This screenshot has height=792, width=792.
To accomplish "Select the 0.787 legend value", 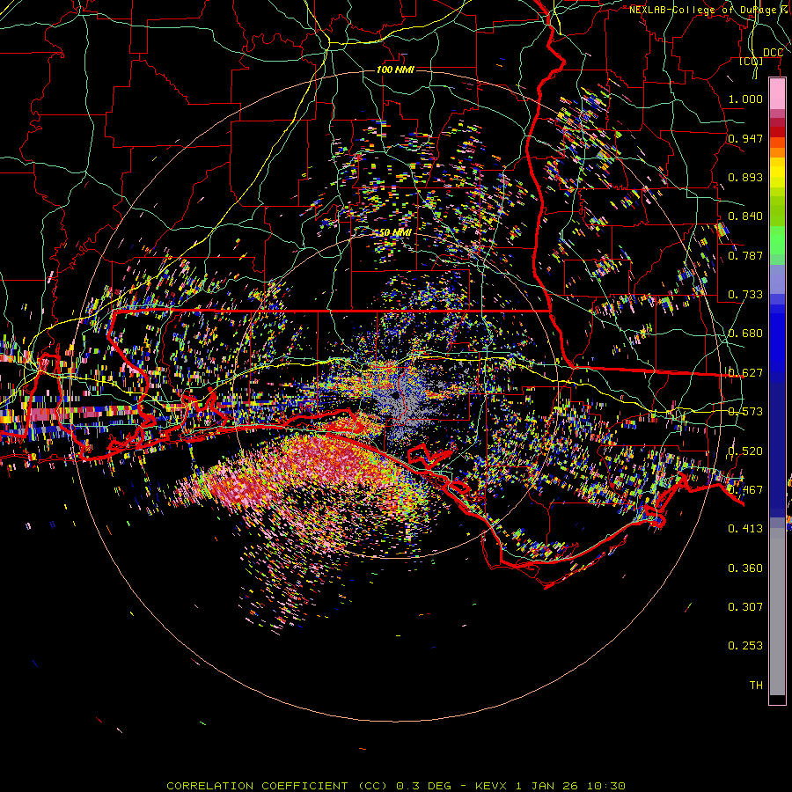I will pyautogui.click(x=745, y=255).
